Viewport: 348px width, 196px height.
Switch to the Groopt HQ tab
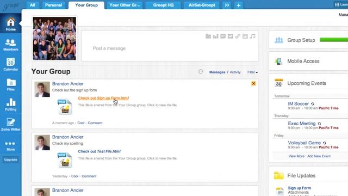coord(163,5)
